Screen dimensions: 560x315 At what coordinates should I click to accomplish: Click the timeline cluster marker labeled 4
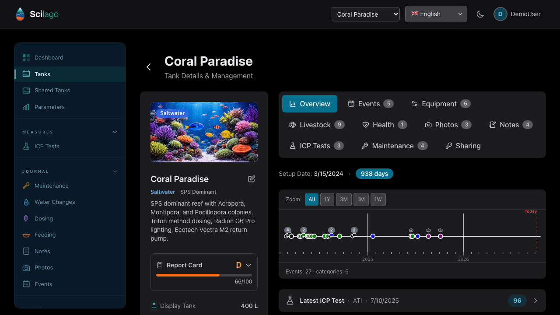(x=287, y=230)
